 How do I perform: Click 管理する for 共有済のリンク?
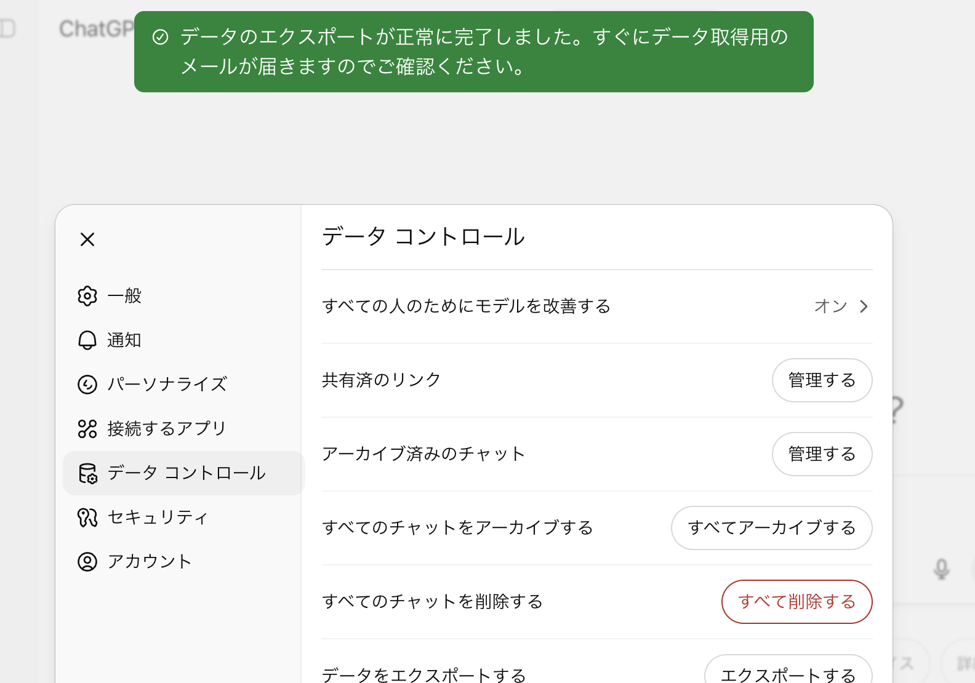click(x=822, y=380)
